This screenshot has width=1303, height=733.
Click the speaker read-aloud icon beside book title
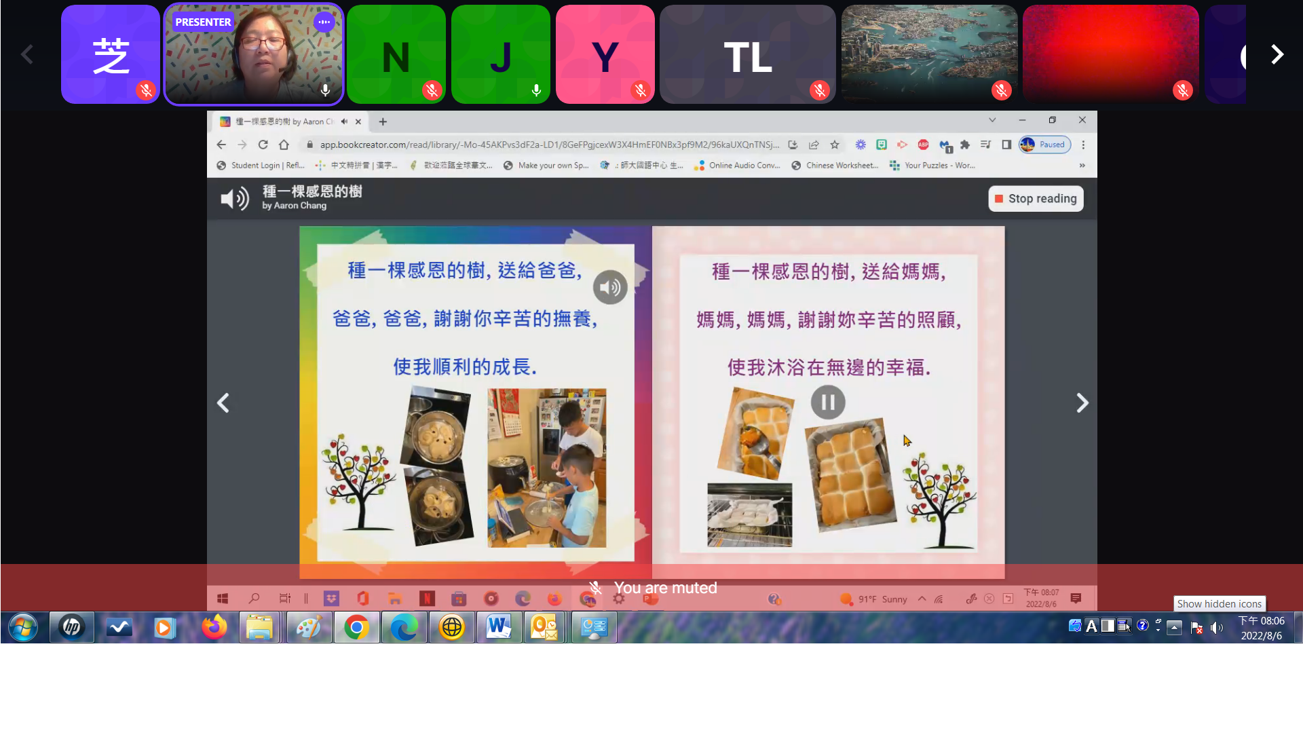pos(235,199)
